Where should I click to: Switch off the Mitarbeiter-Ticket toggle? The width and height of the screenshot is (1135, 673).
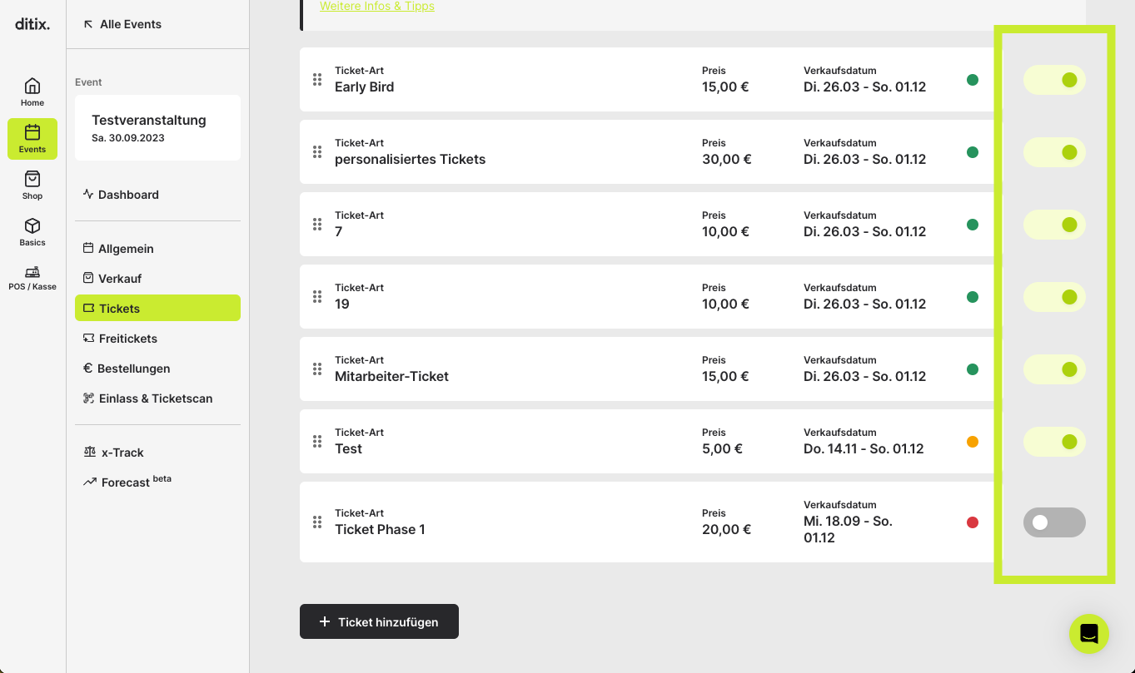[1054, 369]
